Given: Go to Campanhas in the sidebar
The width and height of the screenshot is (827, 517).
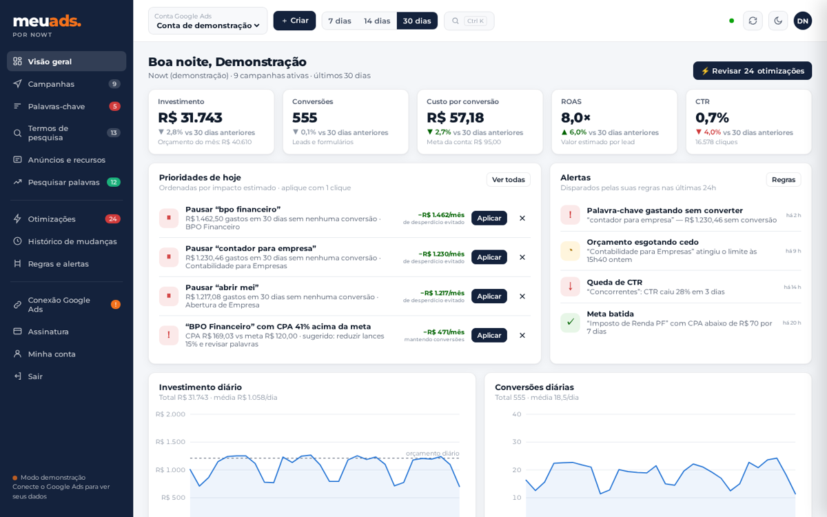Looking at the screenshot, I should pyautogui.click(x=67, y=84).
